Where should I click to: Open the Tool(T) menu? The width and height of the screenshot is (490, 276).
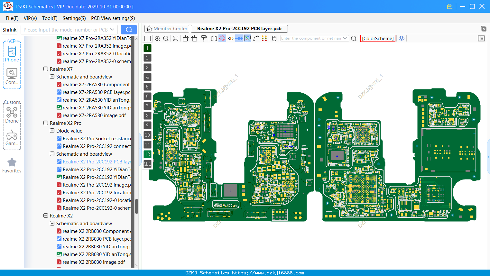tap(50, 18)
